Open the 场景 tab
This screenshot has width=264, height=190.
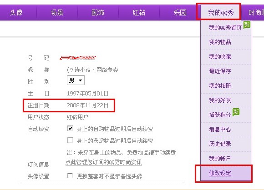pos(57,13)
